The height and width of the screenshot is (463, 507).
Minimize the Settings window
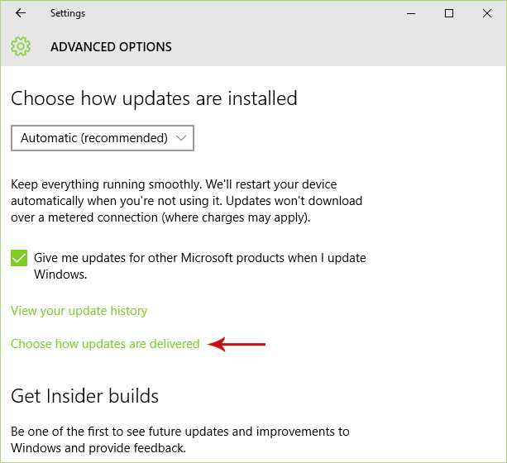413,13
